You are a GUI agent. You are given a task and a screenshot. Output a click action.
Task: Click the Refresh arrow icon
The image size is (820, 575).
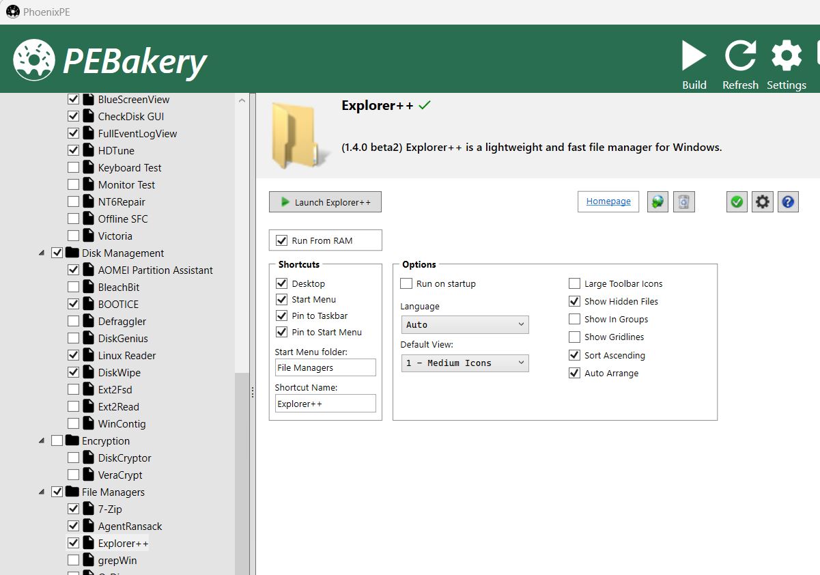pyautogui.click(x=741, y=56)
